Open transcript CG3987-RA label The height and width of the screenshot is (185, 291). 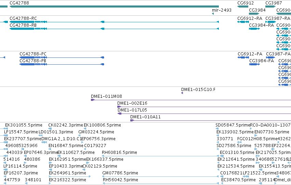278,18
